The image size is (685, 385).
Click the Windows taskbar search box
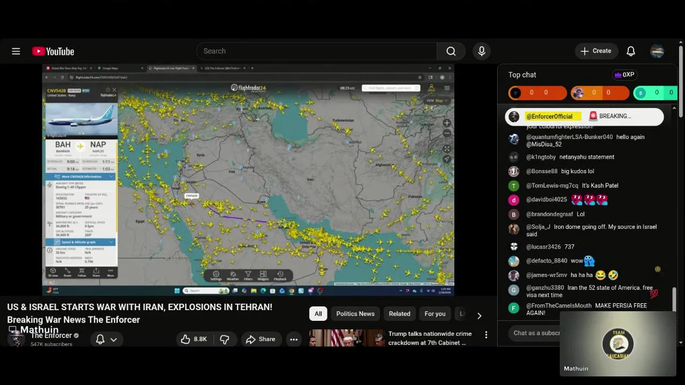[207, 291]
